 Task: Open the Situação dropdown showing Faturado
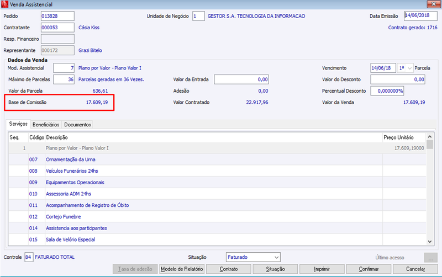pos(253,257)
